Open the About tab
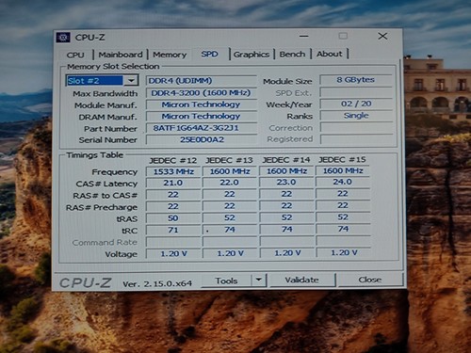This screenshot has width=471, height=353. (x=330, y=54)
